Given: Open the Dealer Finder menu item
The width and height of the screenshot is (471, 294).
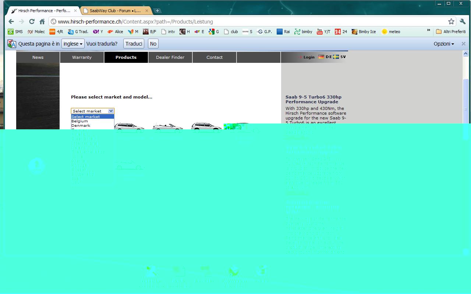Looking at the screenshot, I should tap(170, 57).
